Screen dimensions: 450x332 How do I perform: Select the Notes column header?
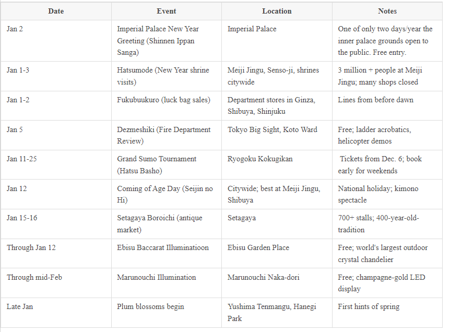(x=387, y=11)
